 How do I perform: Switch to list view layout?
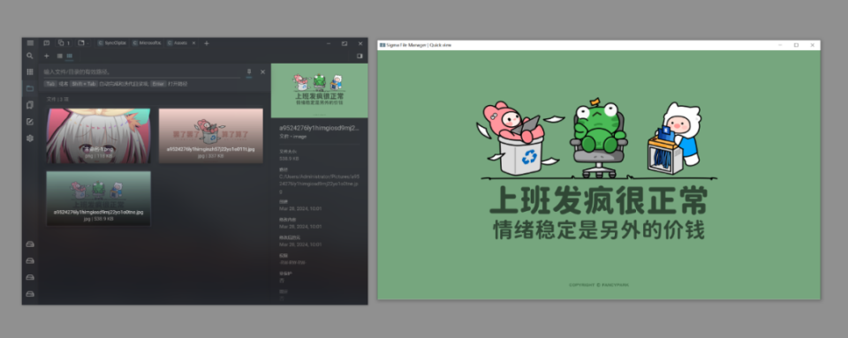(x=60, y=56)
